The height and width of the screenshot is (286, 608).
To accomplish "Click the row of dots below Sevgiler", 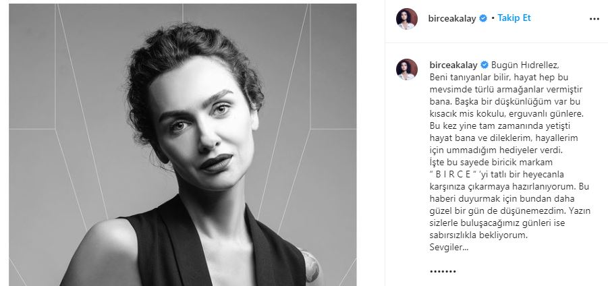I will pos(443,271).
